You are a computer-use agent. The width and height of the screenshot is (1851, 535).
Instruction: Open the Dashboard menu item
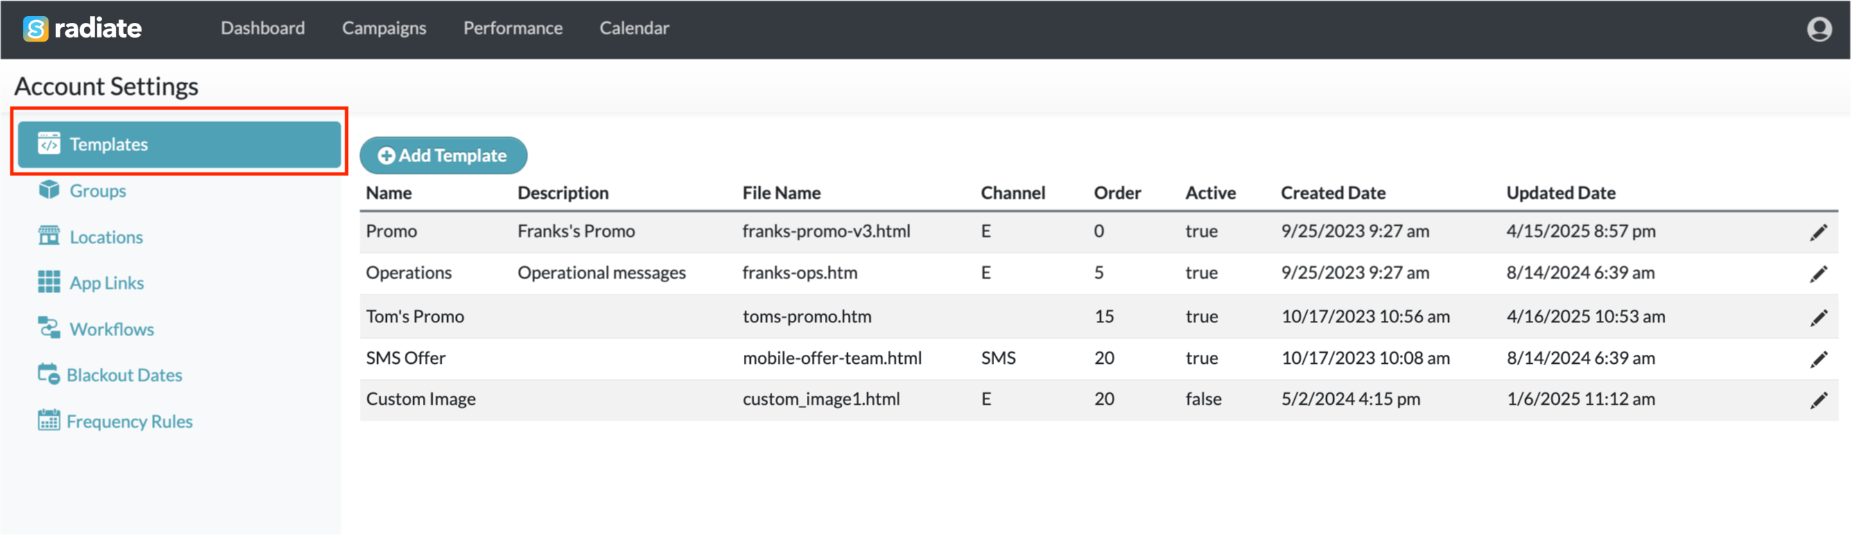(x=262, y=28)
